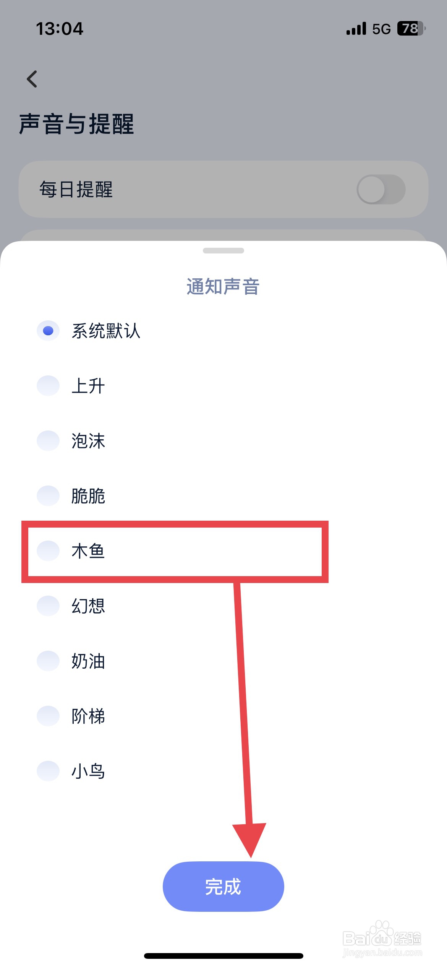Viewport: 447px width, 968px height.
Task: Tap the clock showing 13:04
Action: [59, 29]
